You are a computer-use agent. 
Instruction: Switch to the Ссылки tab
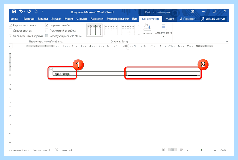coord(82,19)
